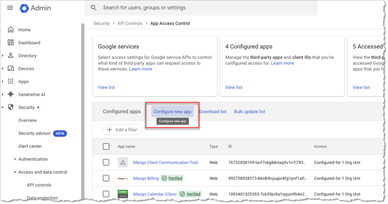This screenshot has height=204, width=388.
Task: Click API Controls breadcrumb link
Action: click(x=130, y=23)
